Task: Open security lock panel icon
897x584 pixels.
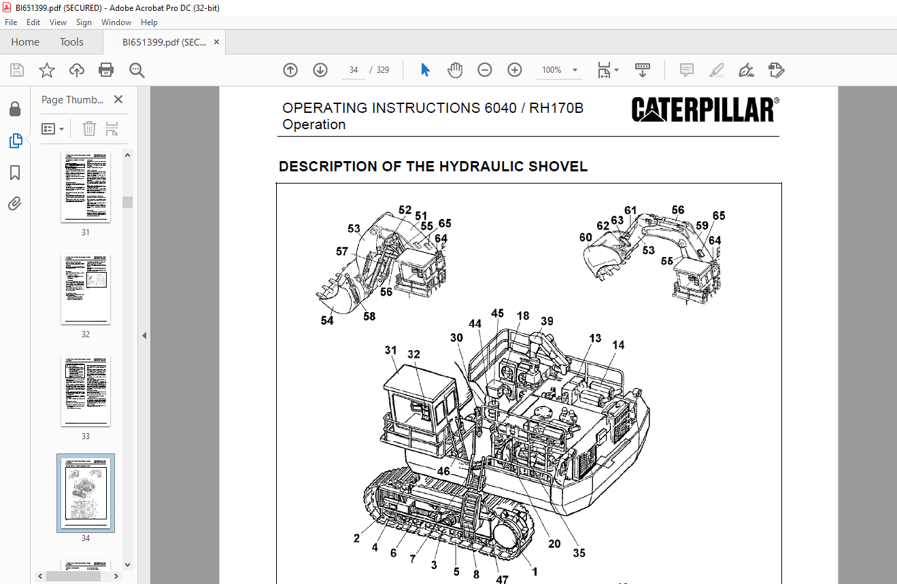Action: (15, 109)
